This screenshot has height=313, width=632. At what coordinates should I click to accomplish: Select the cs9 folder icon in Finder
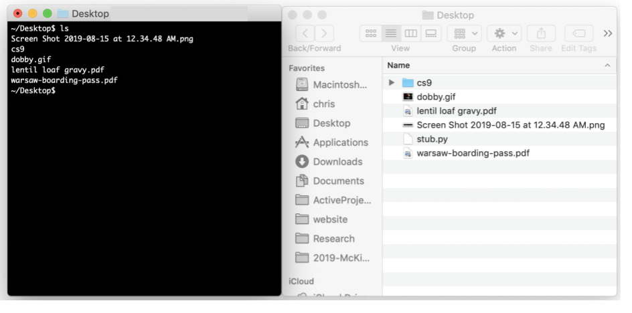click(408, 82)
